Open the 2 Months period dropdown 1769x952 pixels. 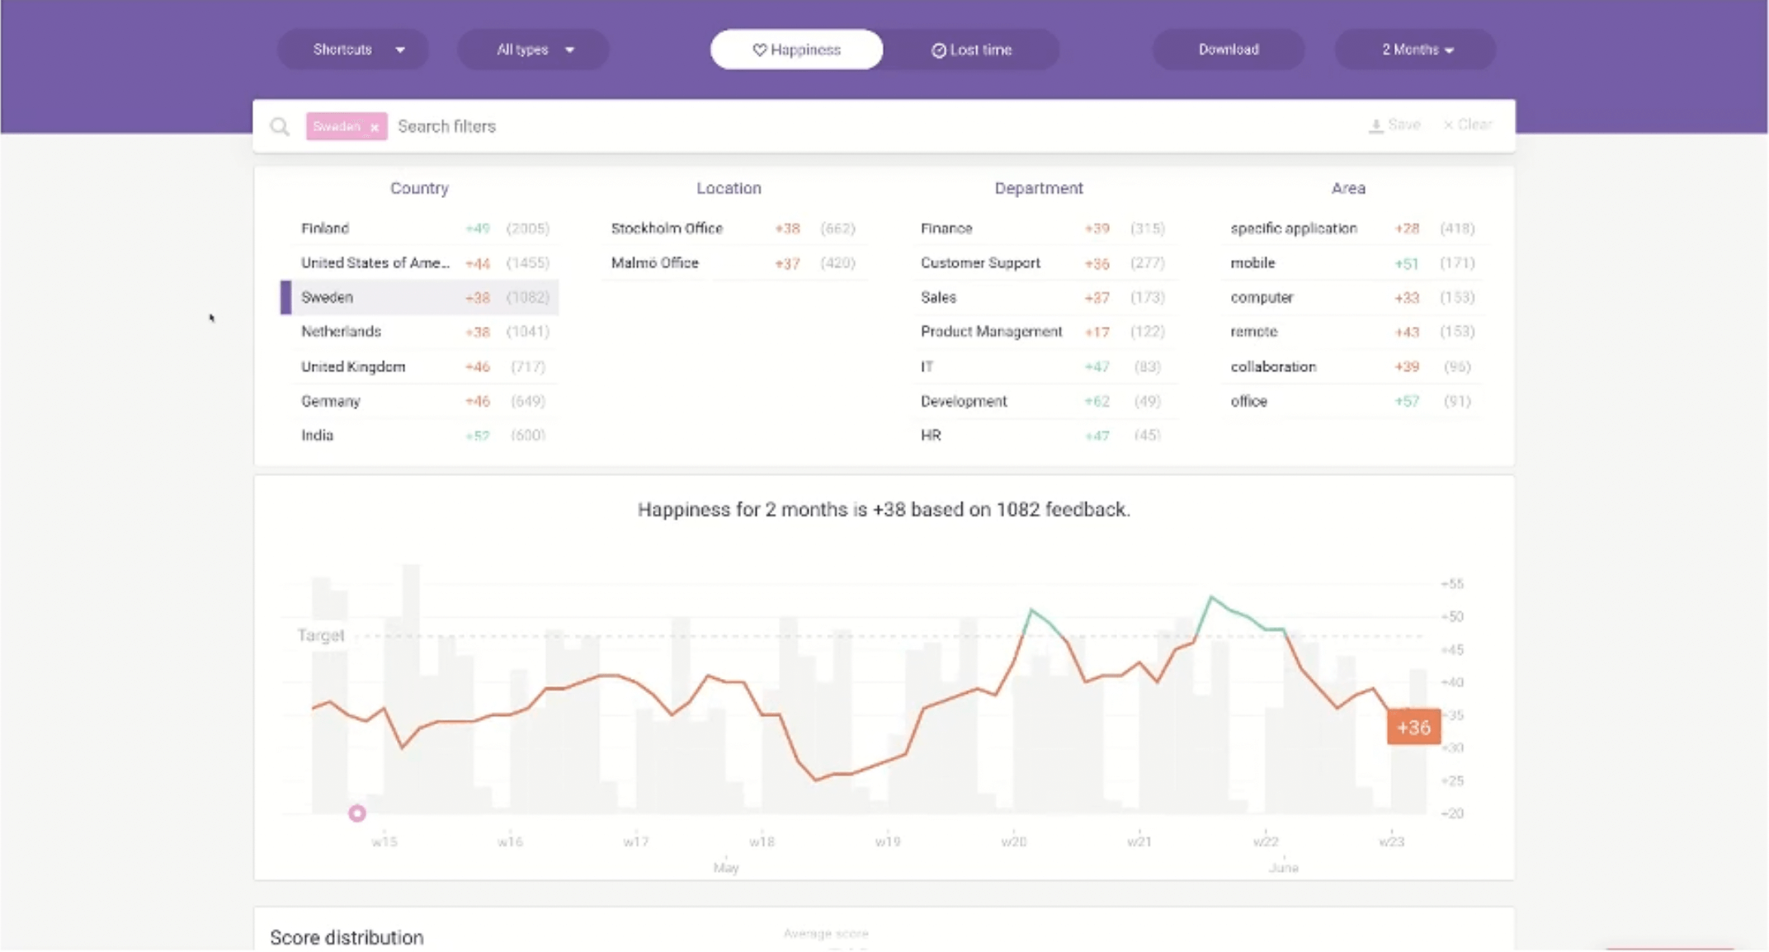[x=1415, y=49]
